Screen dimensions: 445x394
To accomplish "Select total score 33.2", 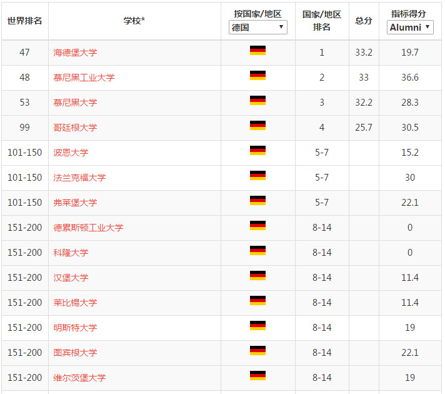I will click(364, 53).
